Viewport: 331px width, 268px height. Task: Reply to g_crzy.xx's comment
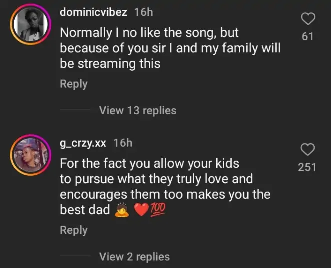point(74,230)
